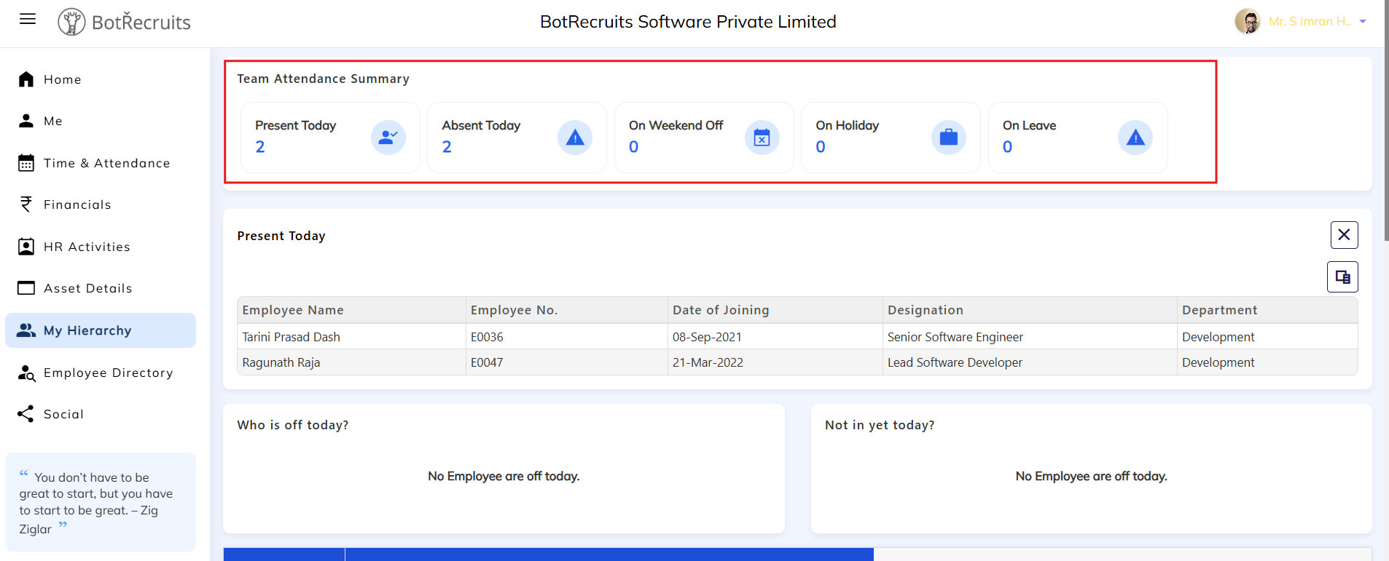Viewport: 1389px width, 561px height.
Task: Click the On Holiday briefcase icon
Action: 948,137
